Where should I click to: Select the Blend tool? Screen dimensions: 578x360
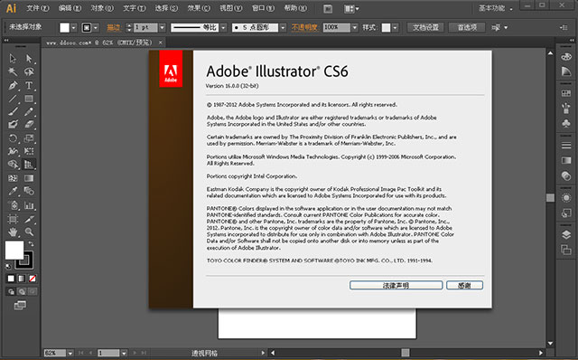tap(29, 191)
